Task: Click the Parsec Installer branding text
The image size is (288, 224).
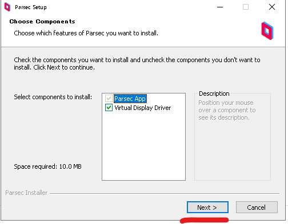Action: [26, 193]
